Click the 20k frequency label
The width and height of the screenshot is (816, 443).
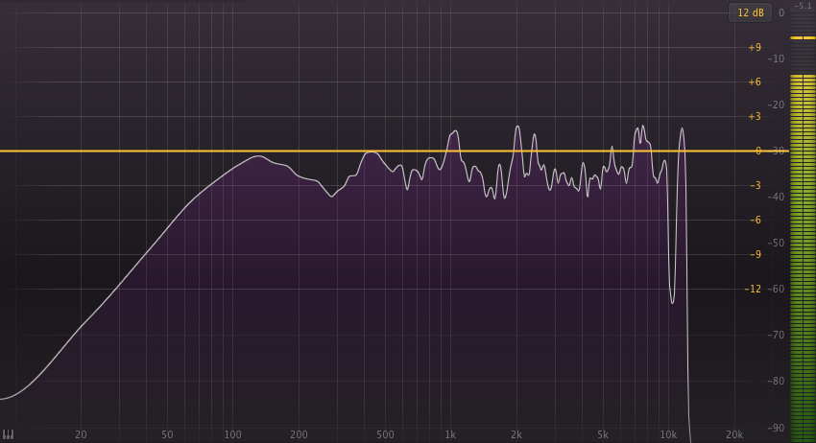[x=734, y=434]
